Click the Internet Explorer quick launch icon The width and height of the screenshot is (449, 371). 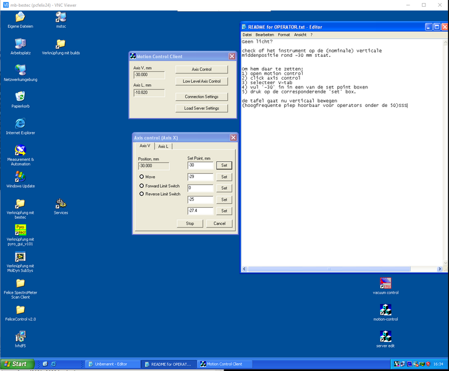(53, 364)
